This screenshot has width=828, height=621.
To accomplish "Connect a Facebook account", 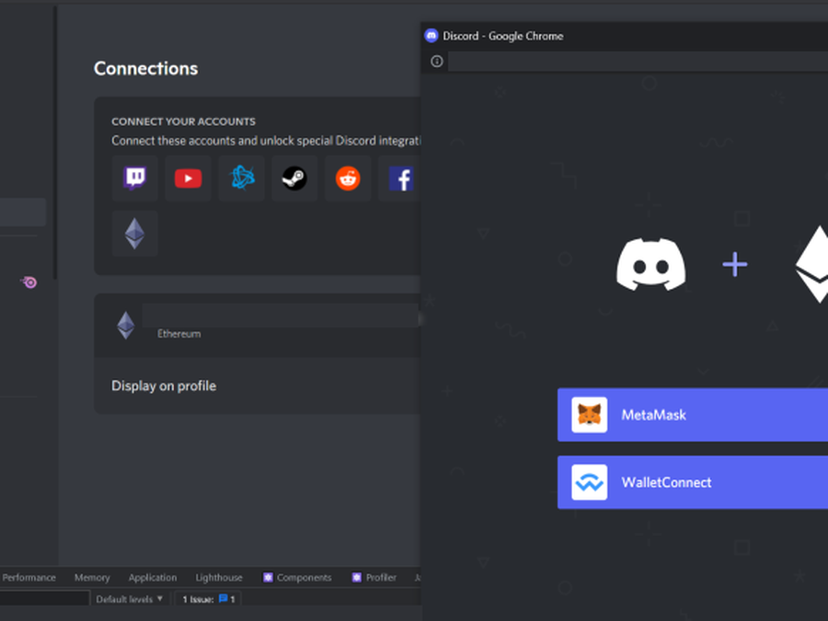I will (400, 178).
